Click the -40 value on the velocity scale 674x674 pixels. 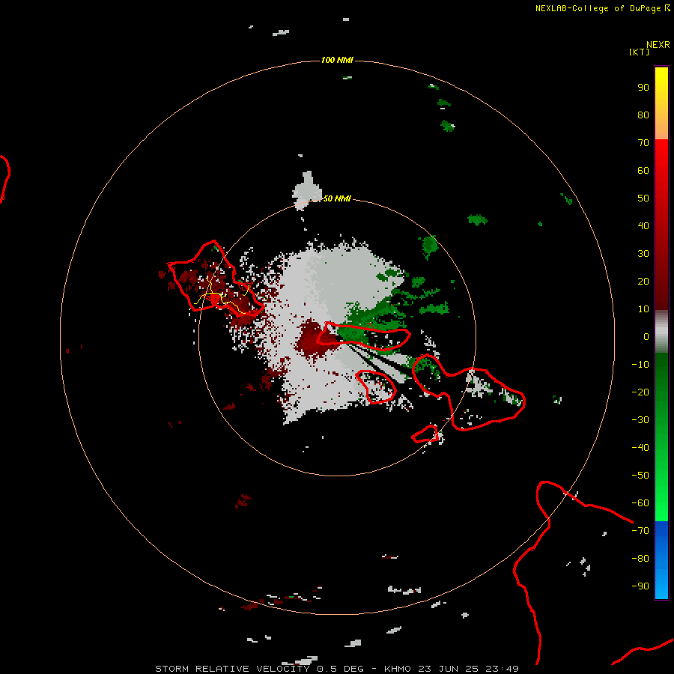640,448
